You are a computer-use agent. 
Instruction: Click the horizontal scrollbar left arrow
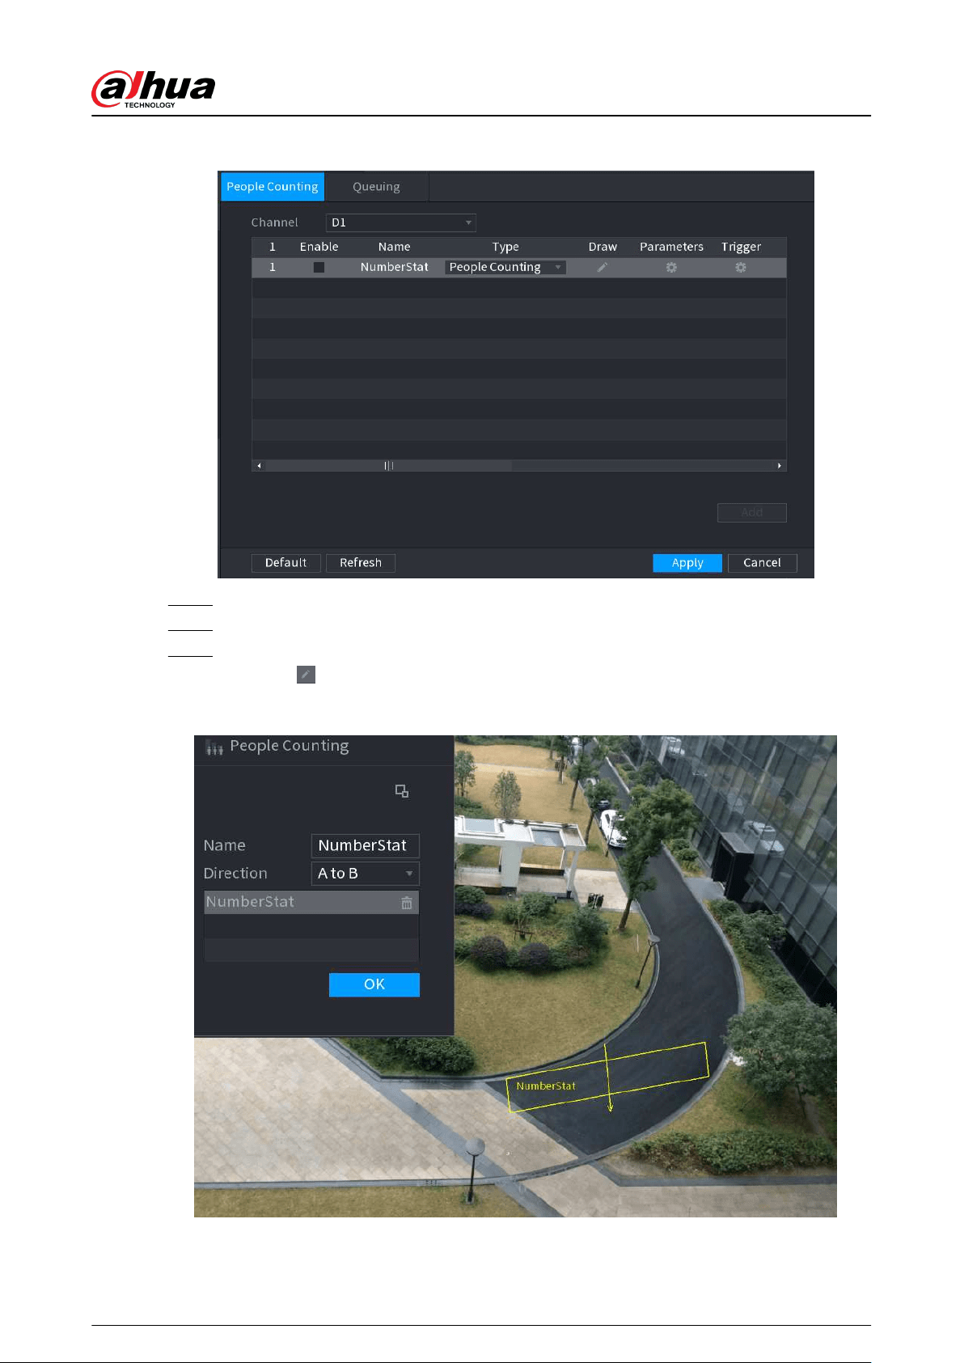pos(259,466)
